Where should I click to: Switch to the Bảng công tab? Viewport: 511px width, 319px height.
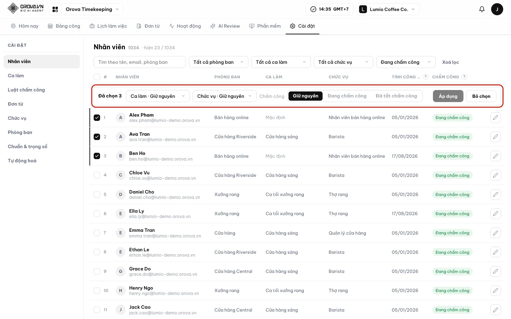click(x=64, y=26)
